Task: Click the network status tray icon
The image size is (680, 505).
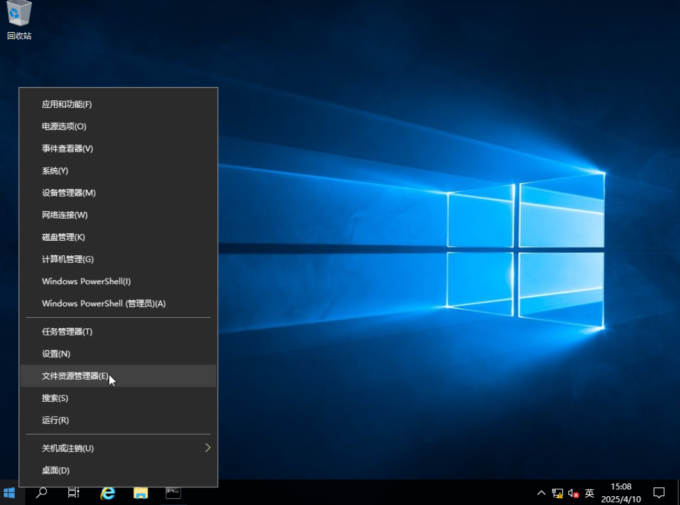Action: coord(558,493)
